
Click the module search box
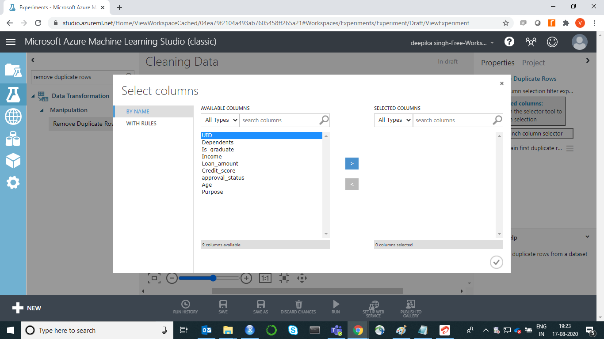coord(82,77)
